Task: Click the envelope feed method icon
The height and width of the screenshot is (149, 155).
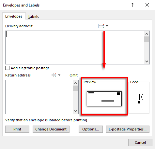Action: tap(139, 99)
